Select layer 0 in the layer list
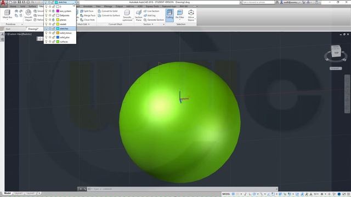This screenshot has width=351, height=197. [x=60, y=7]
